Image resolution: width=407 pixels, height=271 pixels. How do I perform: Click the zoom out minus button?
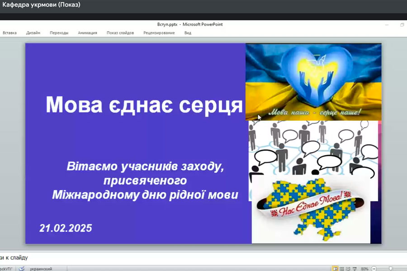coord(374,268)
